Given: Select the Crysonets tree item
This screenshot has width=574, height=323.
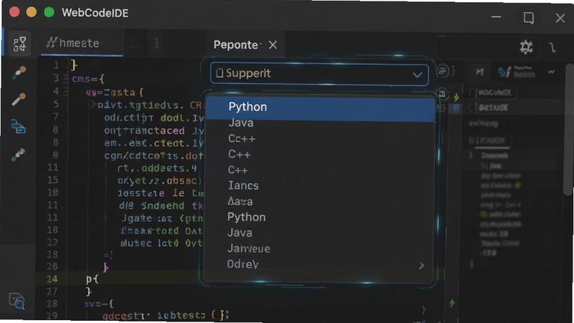Looking at the screenshot, I should [x=494, y=156].
